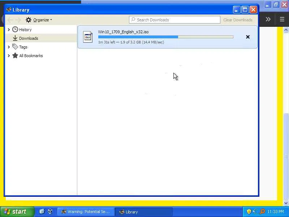289x217 pixels.
Task: Click the taskbar clock showing 11:33 PM
Action: tap(276, 212)
